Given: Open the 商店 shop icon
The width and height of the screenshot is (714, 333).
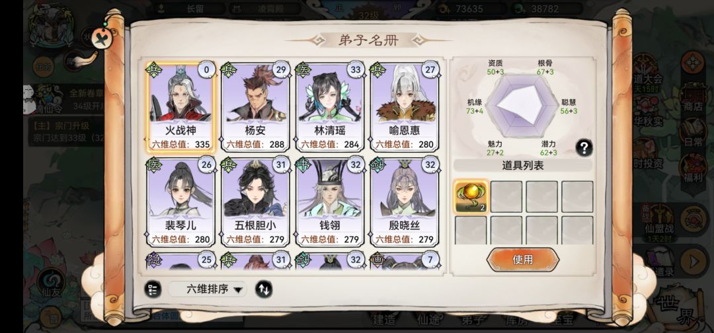Looking at the screenshot, I should [x=693, y=98].
